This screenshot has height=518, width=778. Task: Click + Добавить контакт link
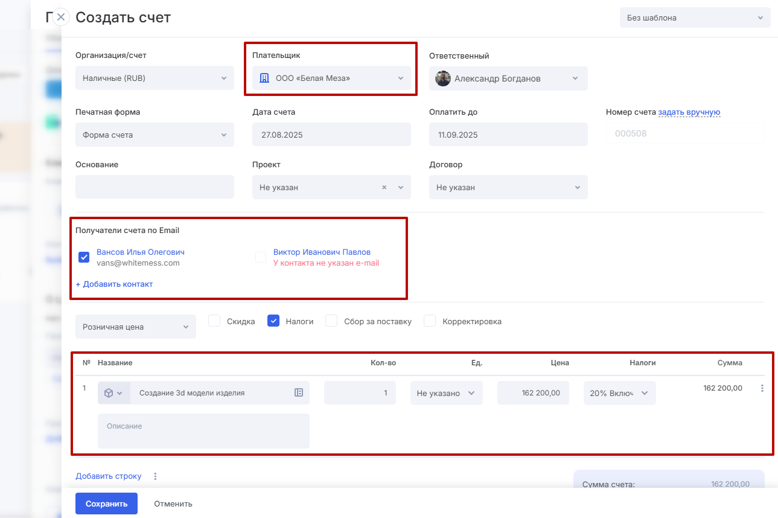114,284
